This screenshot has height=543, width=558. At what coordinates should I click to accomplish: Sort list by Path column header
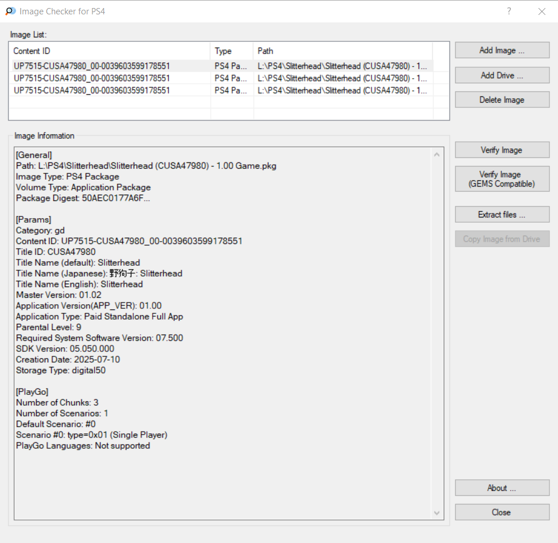click(343, 51)
